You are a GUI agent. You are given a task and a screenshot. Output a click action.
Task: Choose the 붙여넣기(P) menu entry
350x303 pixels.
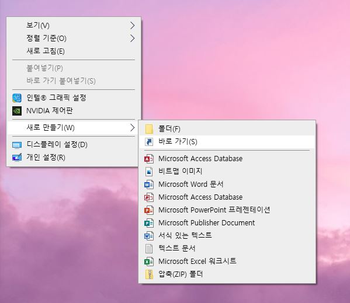point(74,68)
